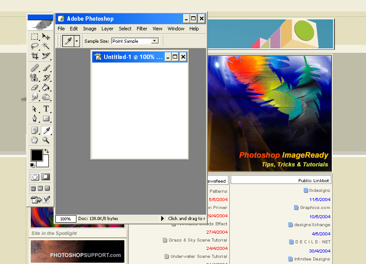Pick the Rectangle shape tool

click(46, 118)
